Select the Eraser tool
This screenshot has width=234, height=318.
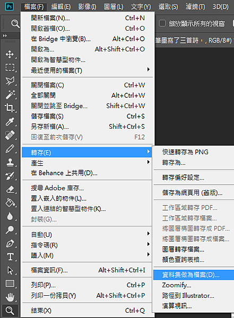click(x=10, y=189)
